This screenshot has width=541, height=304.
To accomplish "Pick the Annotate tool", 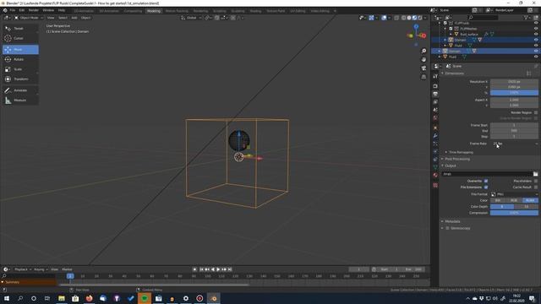I will coord(20,90).
